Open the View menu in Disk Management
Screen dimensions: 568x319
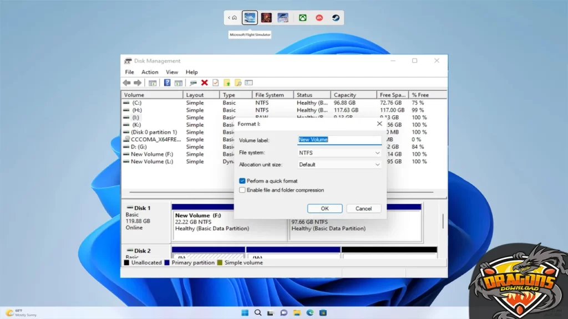[172, 72]
